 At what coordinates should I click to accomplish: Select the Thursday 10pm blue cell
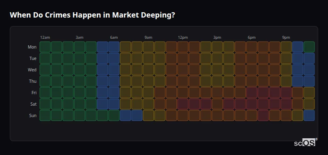[x=298, y=81]
